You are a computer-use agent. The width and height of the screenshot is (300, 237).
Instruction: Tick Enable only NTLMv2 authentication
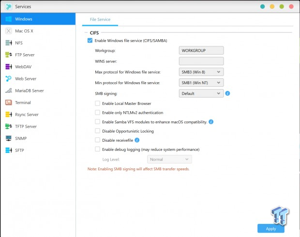[98, 113]
